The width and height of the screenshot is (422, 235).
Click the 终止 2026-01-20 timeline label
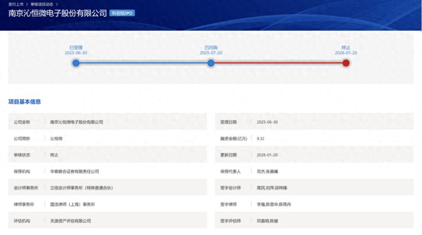tap(346, 50)
